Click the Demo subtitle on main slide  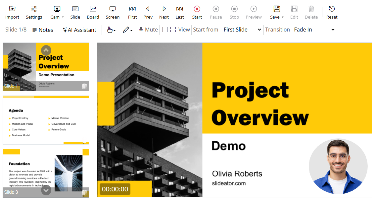[228, 146]
